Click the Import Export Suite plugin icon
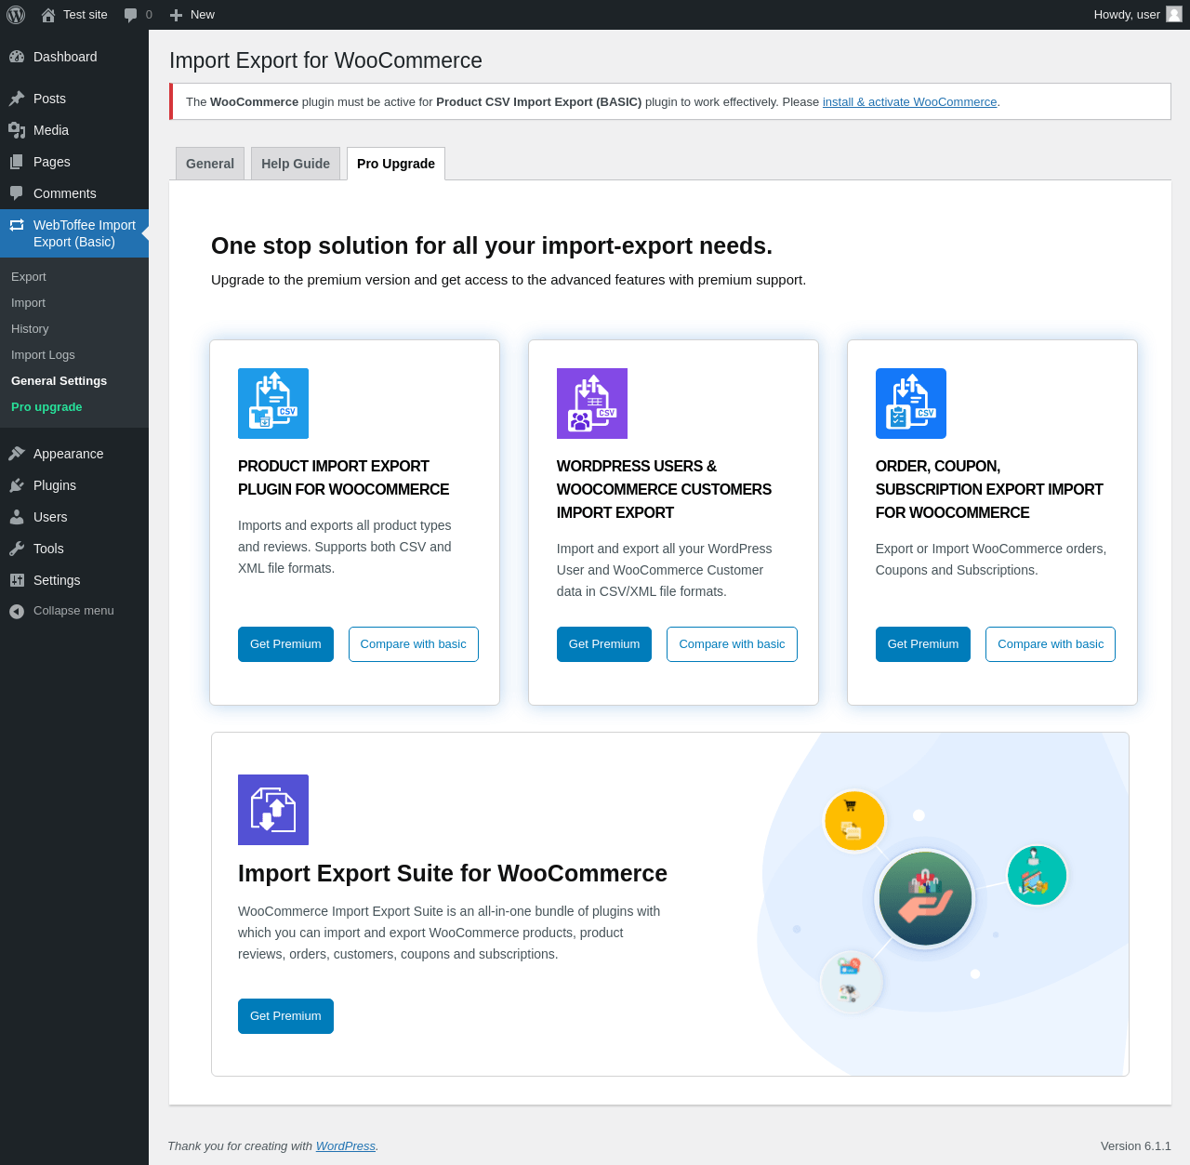This screenshot has height=1165, width=1190. (x=273, y=810)
